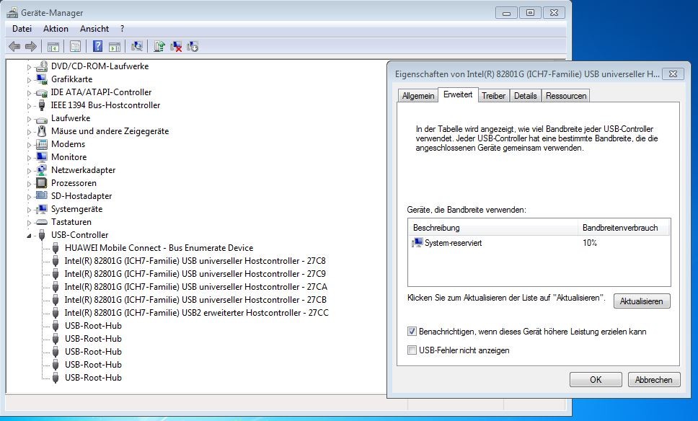Uncheck Benachrichtigen höhere Leistung checkbox

tap(412, 331)
